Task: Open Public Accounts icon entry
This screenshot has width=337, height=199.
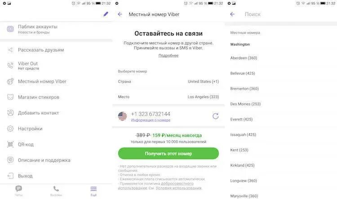Action: coord(10,29)
